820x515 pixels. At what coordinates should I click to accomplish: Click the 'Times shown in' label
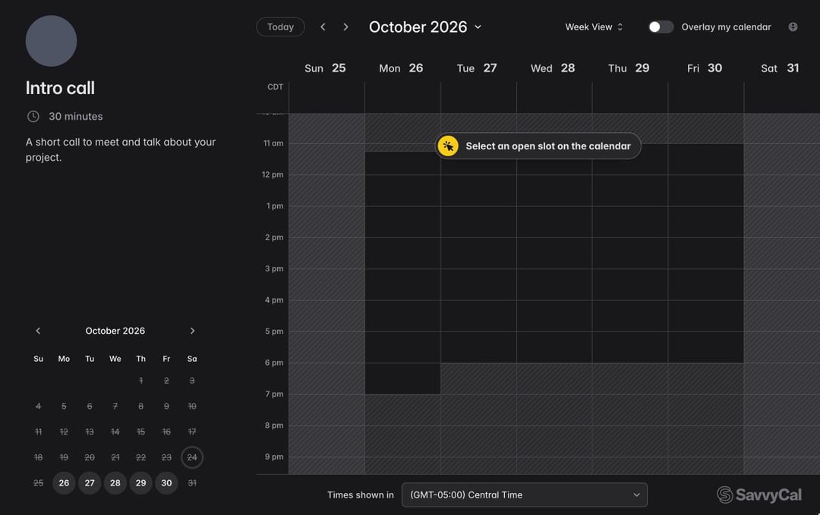361,495
